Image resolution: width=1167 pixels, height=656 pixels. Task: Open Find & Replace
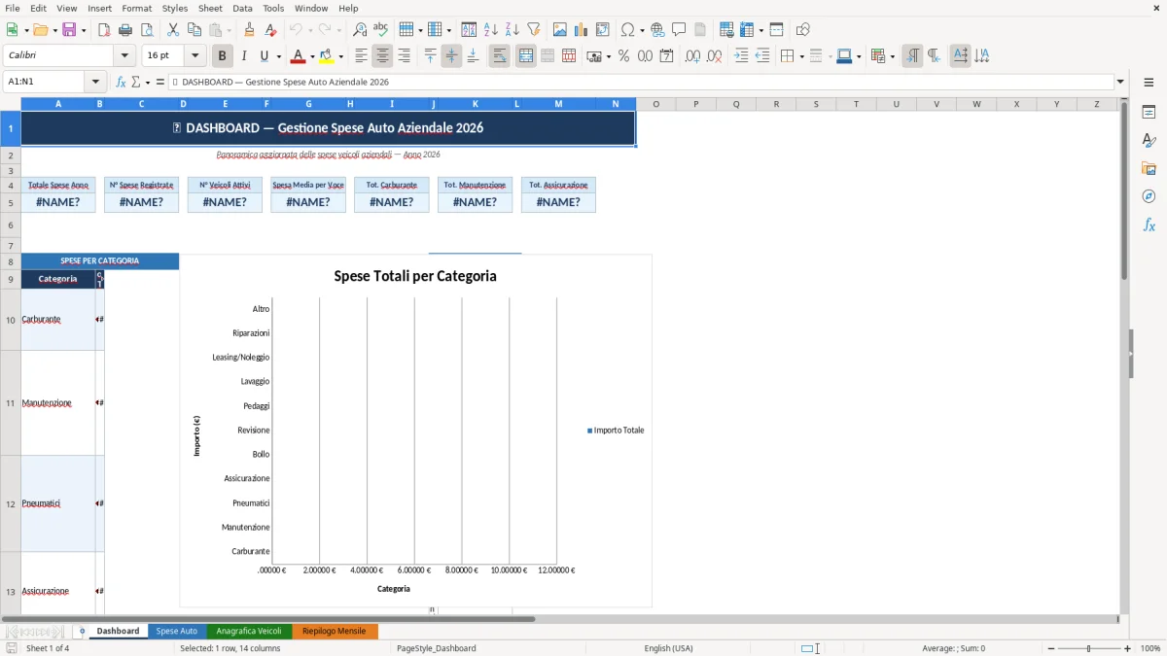[x=360, y=30]
